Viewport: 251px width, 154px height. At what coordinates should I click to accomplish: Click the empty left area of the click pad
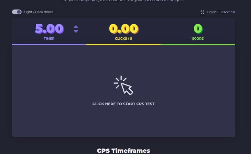point(48,91)
